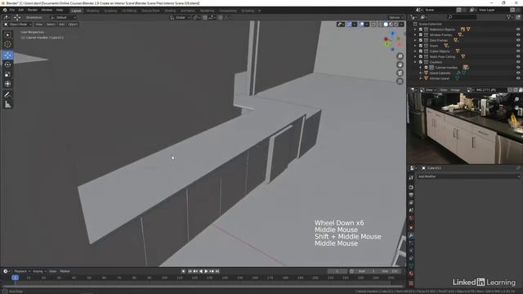Hide Window Frames collection with eye icon
Image resolution: width=523 pixels, height=294 pixels.
[518, 34]
